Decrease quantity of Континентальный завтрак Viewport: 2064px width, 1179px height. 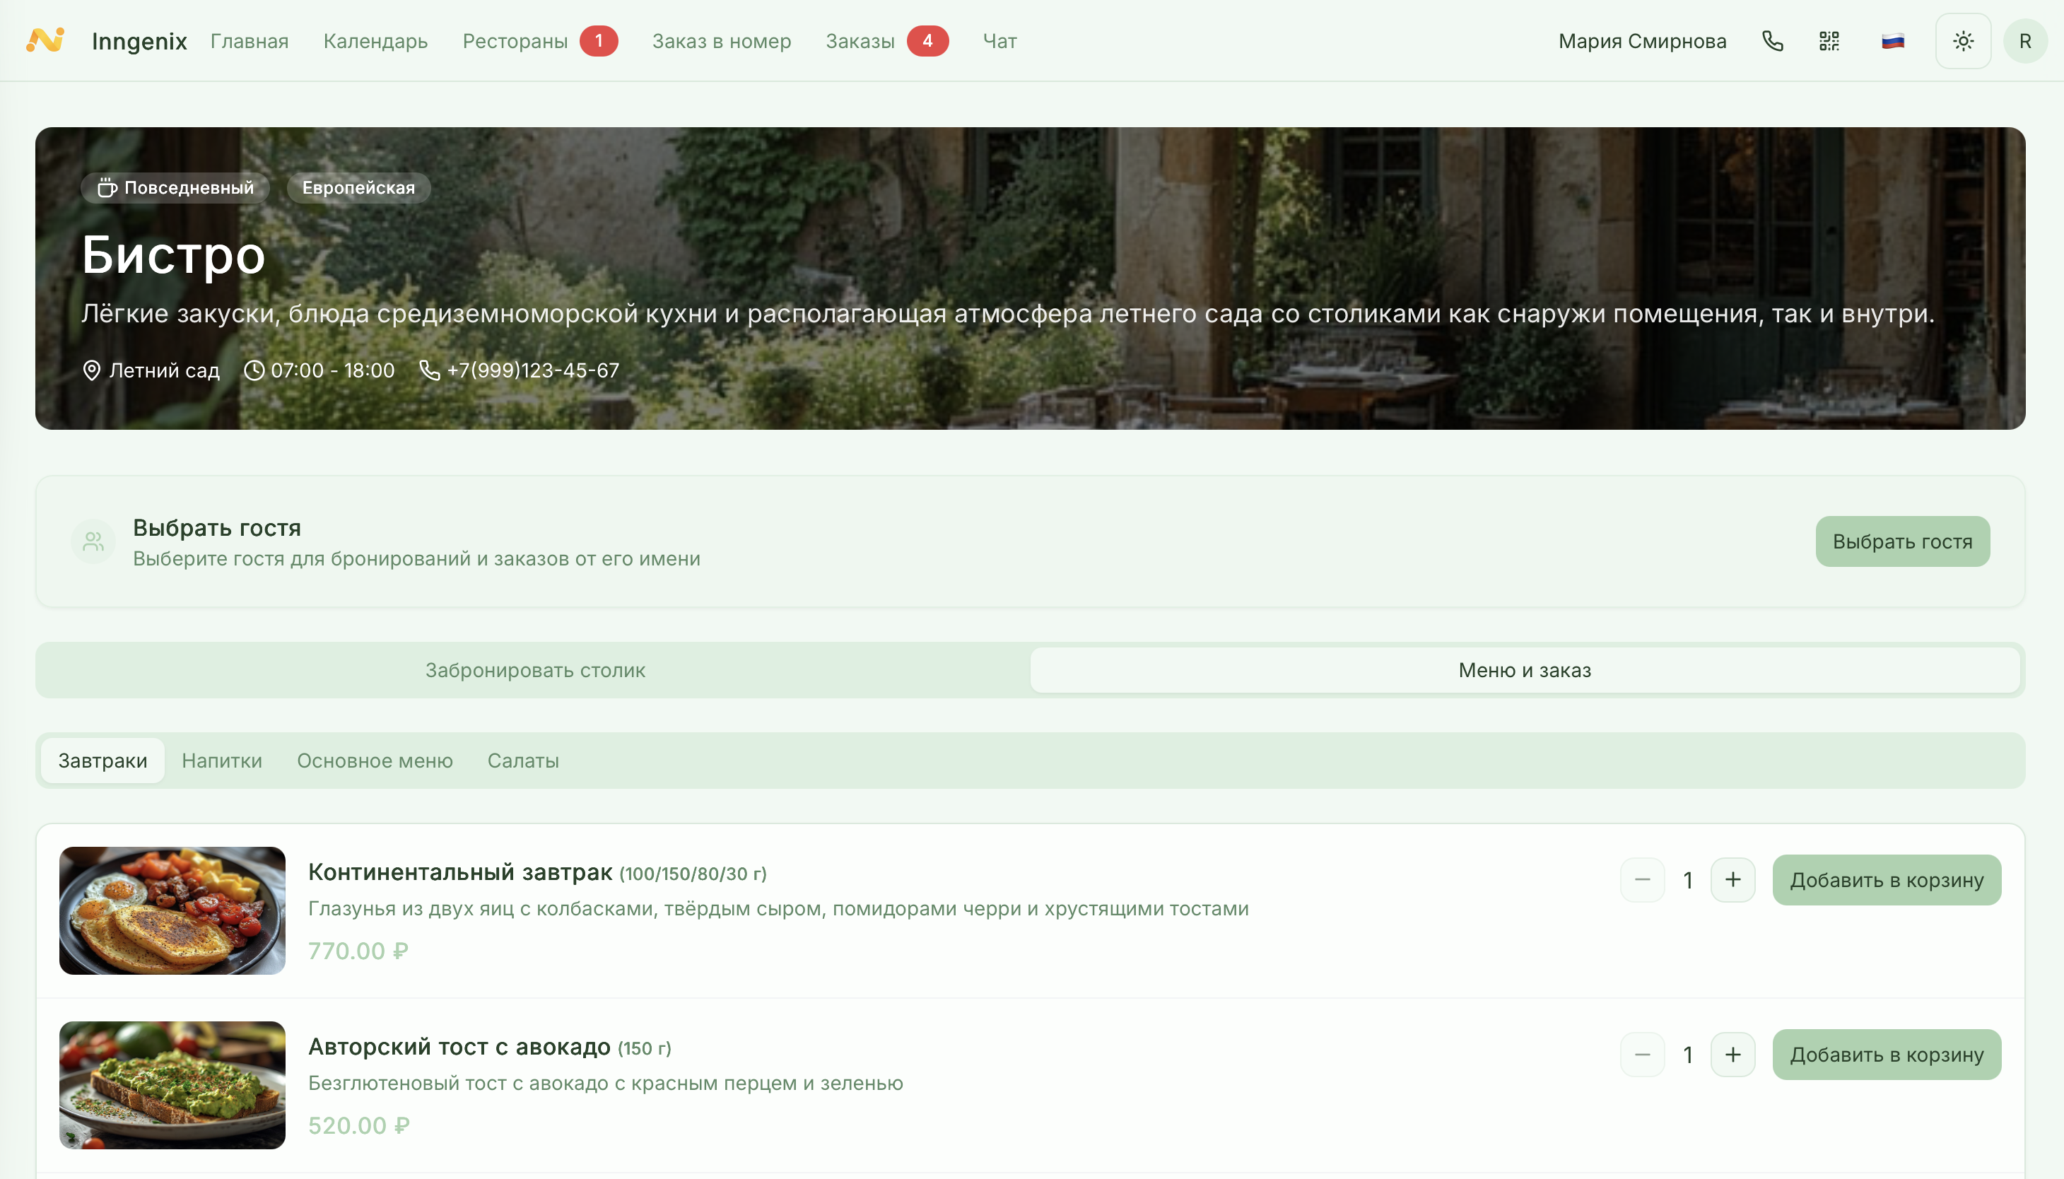click(x=1642, y=879)
